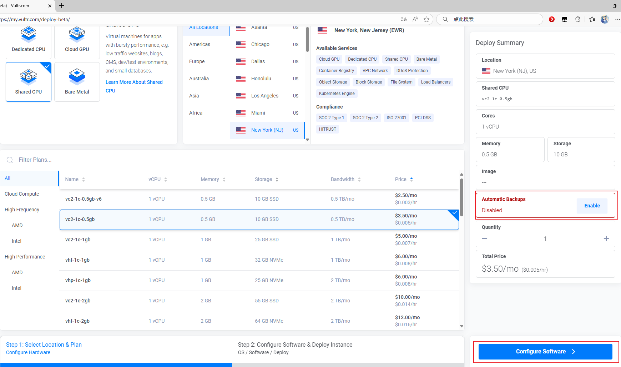
Task: Show Europe region locations
Action: [x=197, y=61]
